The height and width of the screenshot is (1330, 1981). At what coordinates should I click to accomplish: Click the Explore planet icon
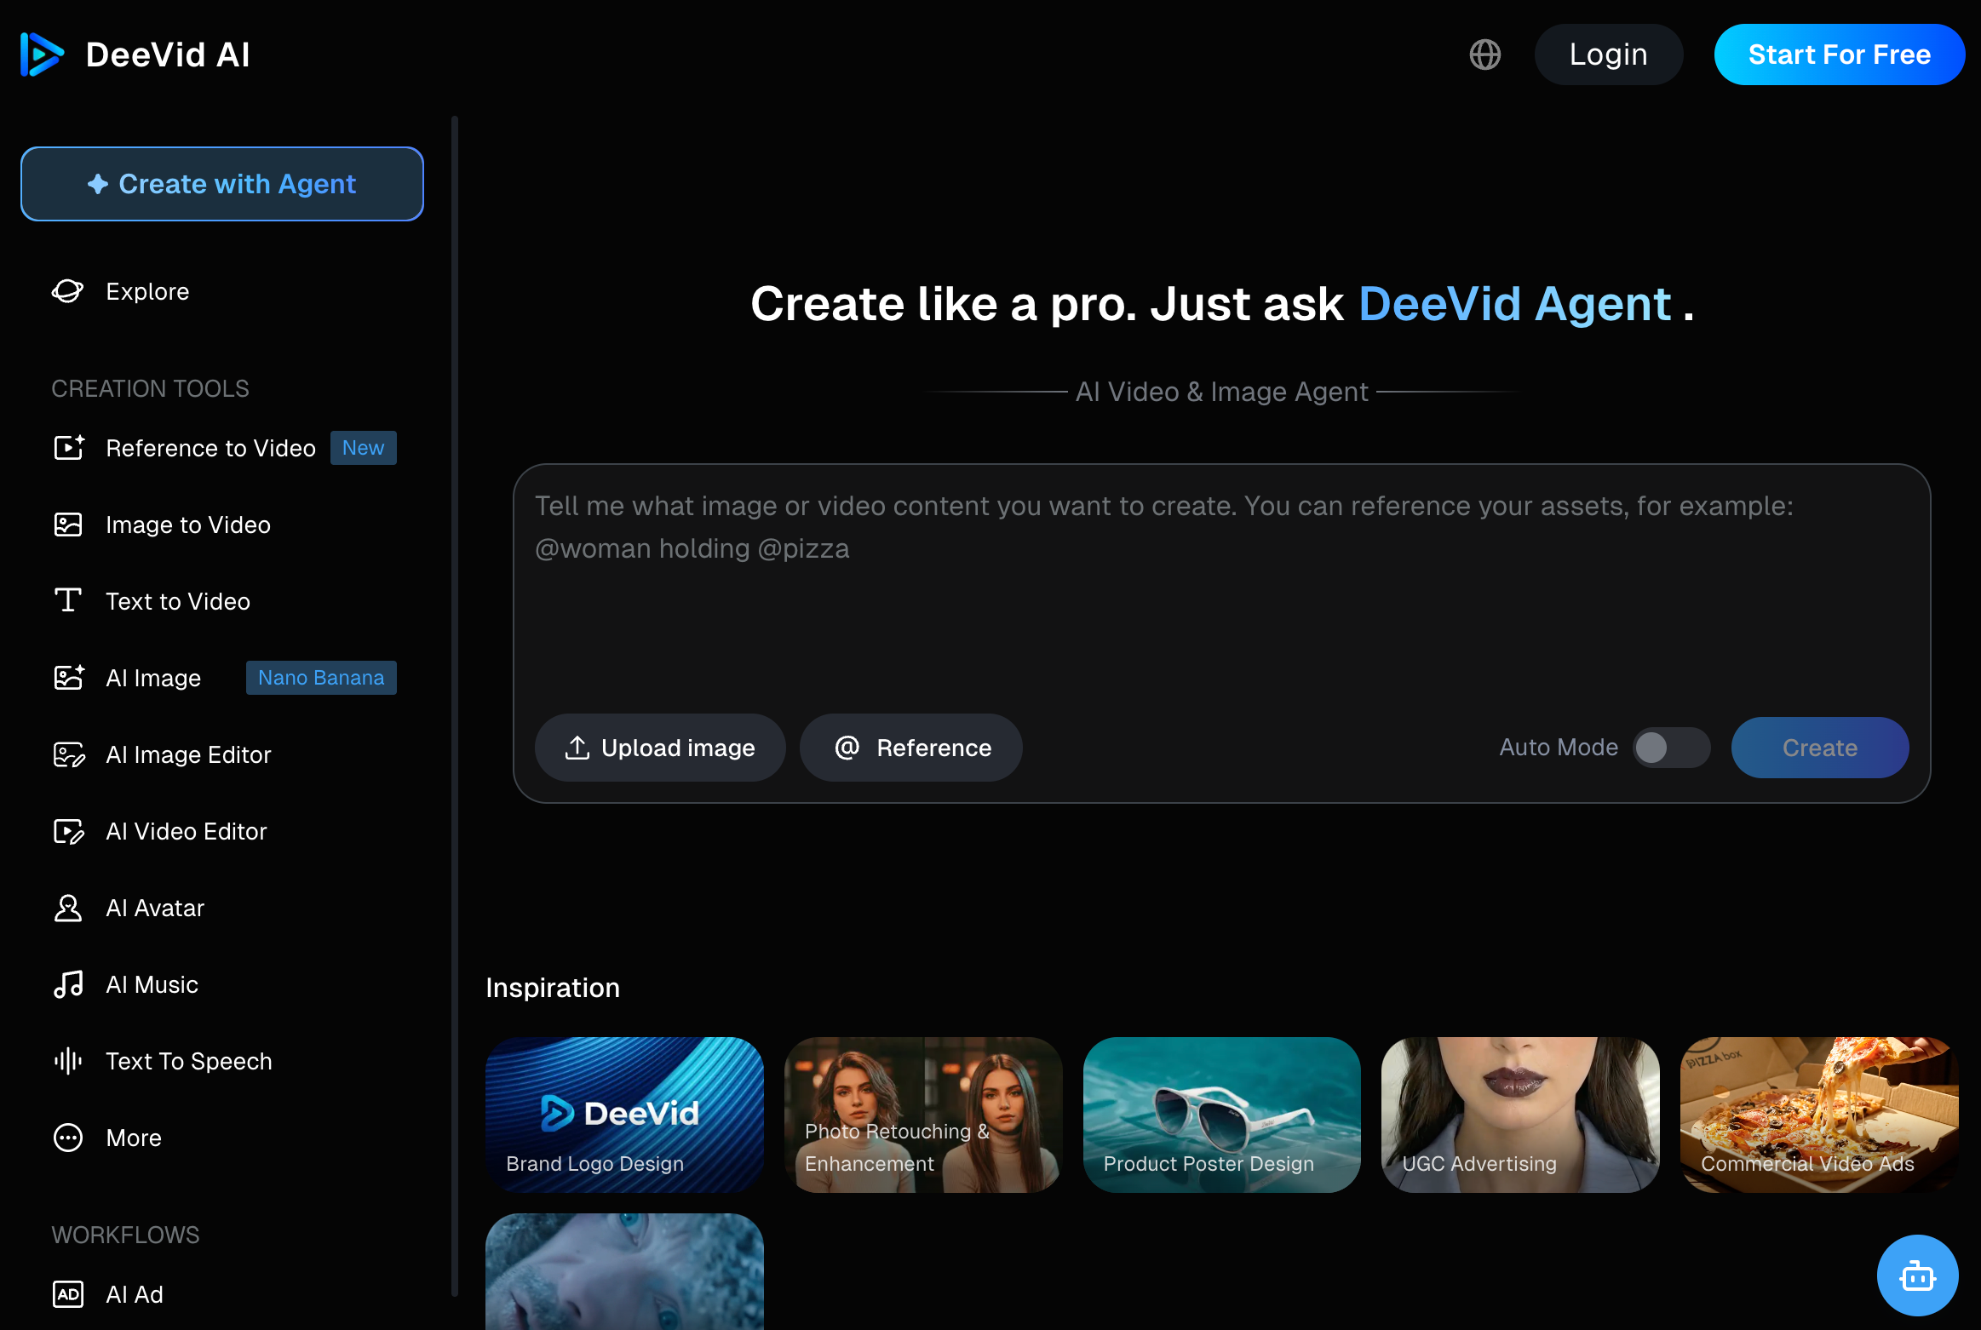[x=68, y=291]
